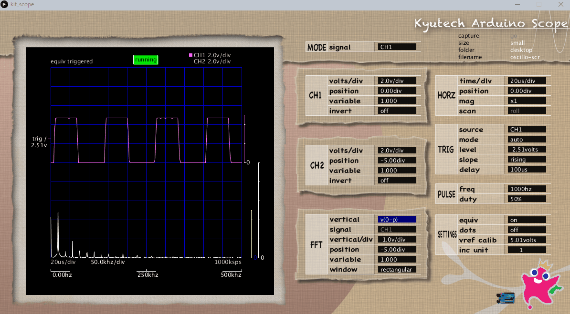Set CH2 variable 1.000 value
The height and width of the screenshot is (314, 570).
397,170
